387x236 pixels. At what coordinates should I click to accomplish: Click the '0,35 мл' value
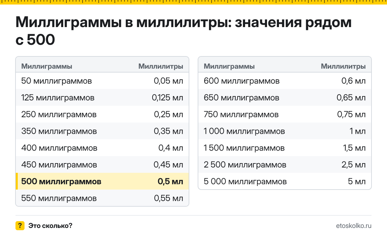pos(169,131)
